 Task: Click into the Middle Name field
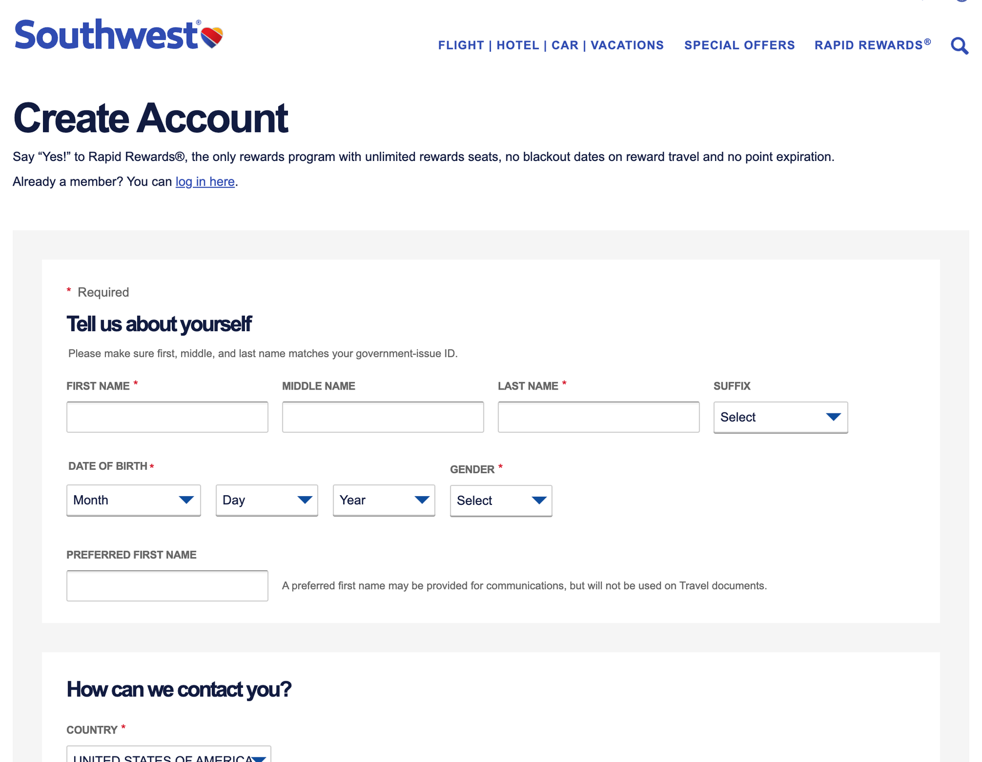pos(383,417)
